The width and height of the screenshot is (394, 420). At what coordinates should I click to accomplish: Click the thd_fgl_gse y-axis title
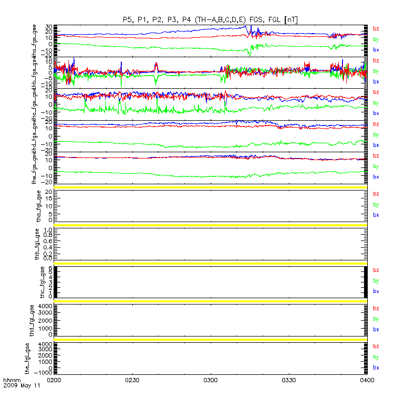tap(32, 320)
